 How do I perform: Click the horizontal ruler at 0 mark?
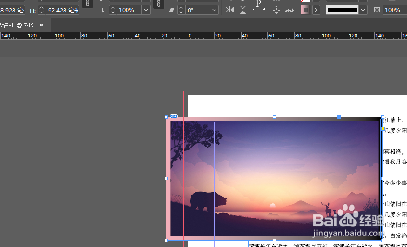pyautogui.click(x=190, y=36)
